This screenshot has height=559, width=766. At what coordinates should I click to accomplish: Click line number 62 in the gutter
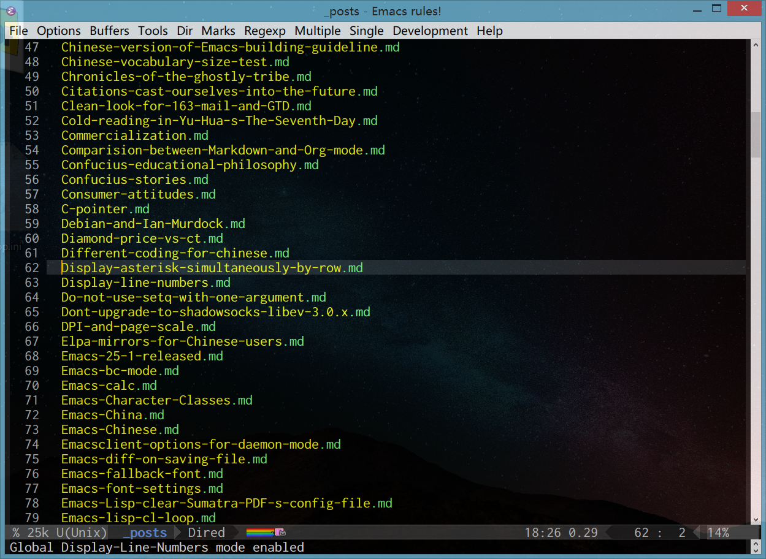tap(32, 268)
